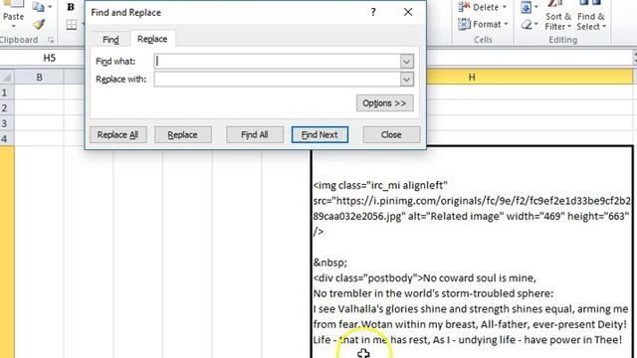The image size is (637, 358).
Task: Click the Format cells icon
Action: point(465,24)
